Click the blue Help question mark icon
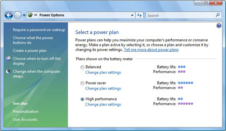The height and width of the screenshot is (131, 226). click(x=219, y=26)
